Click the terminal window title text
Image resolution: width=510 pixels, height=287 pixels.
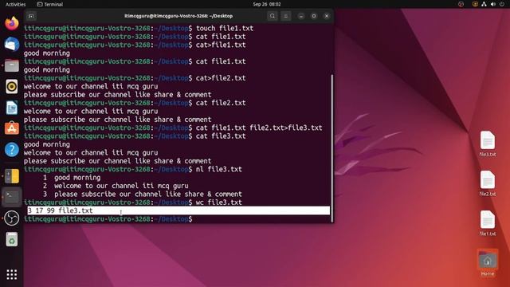coord(178,16)
